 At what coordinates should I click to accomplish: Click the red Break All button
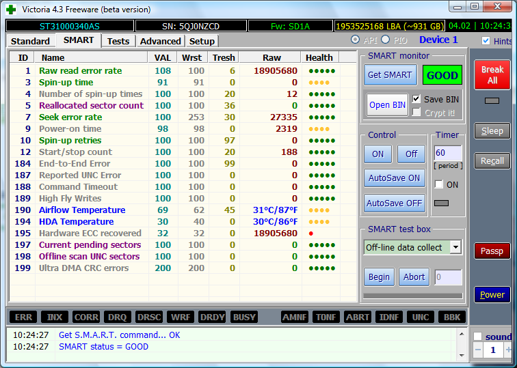point(492,75)
